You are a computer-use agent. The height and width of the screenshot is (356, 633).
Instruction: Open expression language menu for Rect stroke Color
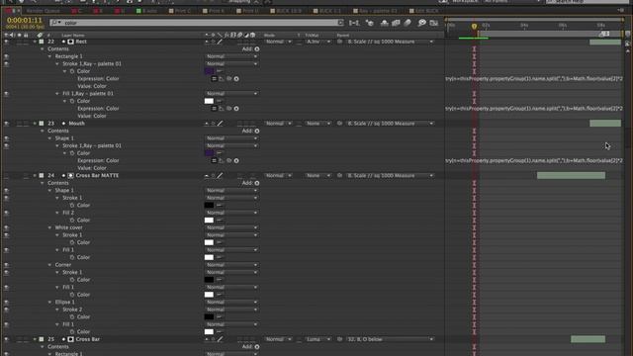(x=236, y=79)
